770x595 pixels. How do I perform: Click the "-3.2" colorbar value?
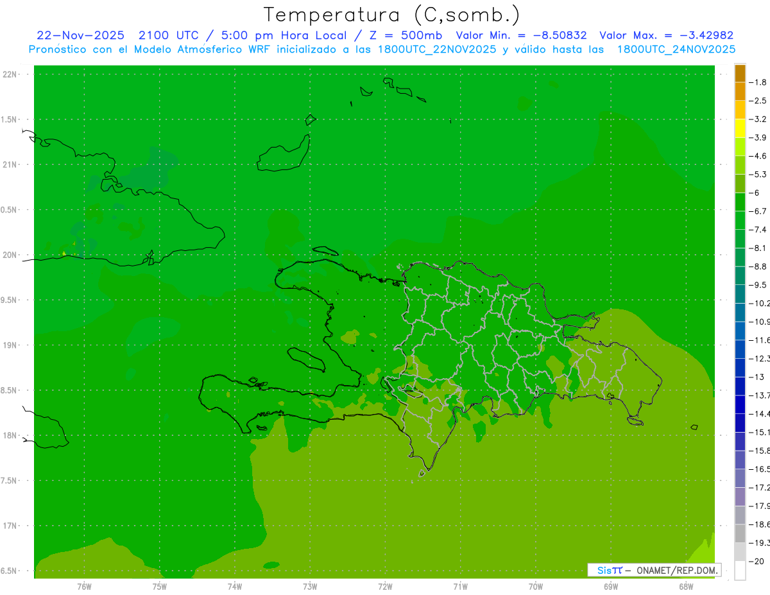pos(758,119)
